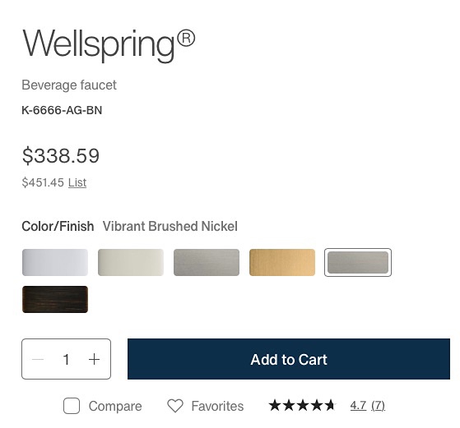Open the (7) reviews count link
Viewport: 460px width, 428px height.
click(x=379, y=406)
